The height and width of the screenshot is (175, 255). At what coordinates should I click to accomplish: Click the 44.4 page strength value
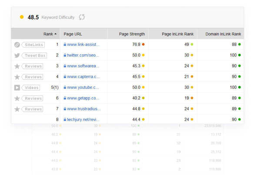[x=136, y=120]
